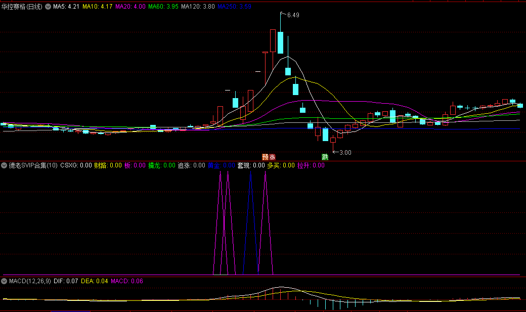
Task: Select the green MA60 legend label
Action: [163, 7]
